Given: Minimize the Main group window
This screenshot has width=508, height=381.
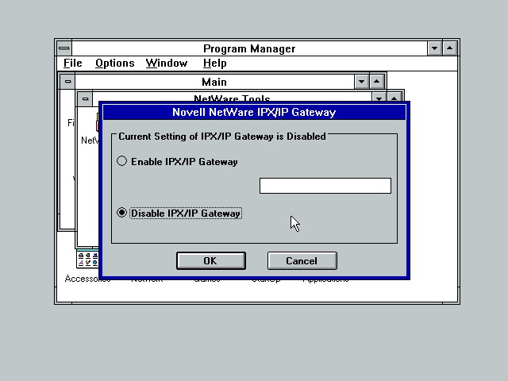Looking at the screenshot, I should 362,82.
